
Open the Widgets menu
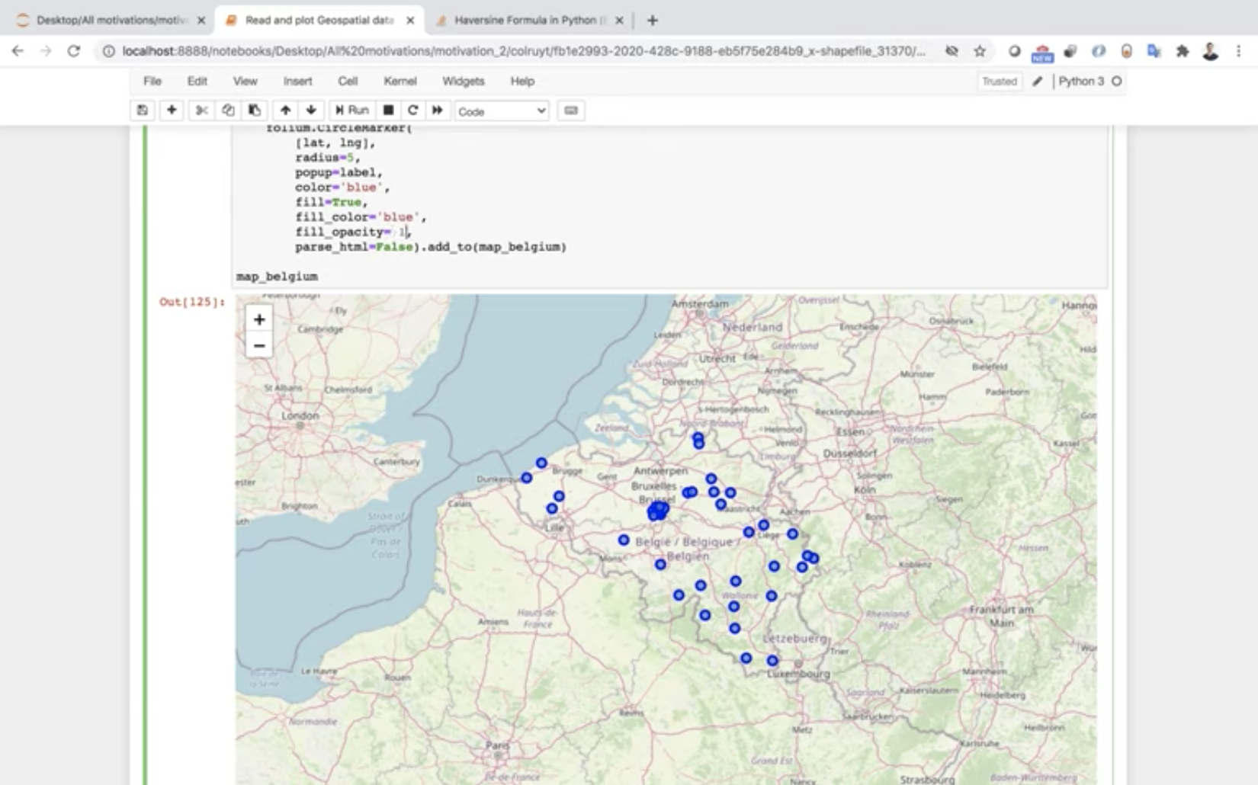463,81
